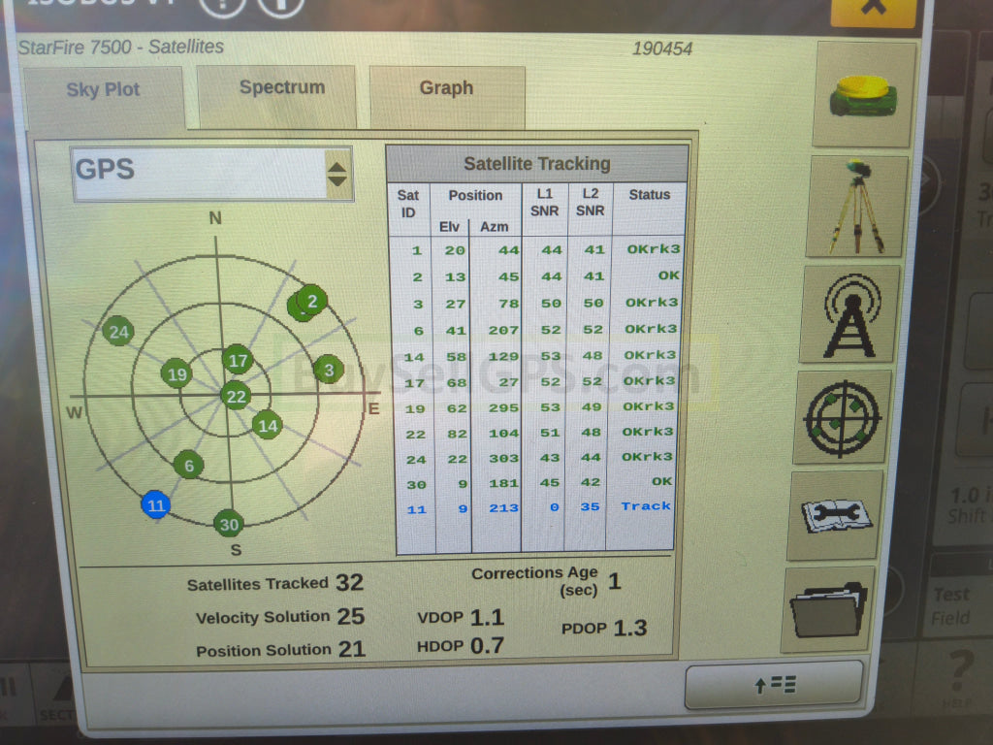Click the L1 SNR column header
Image resolution: width=993 pixels, height=745 pixels.
click(544, 202)
